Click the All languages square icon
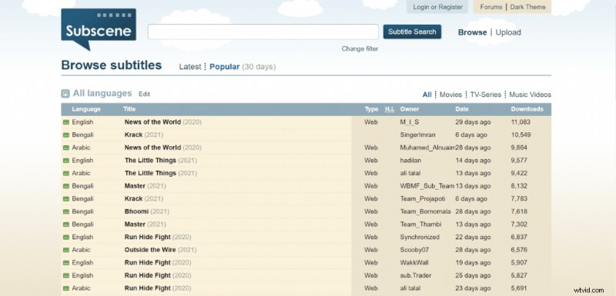The height and width of the screenshot is (296, 616). click(x=65, y=94)
